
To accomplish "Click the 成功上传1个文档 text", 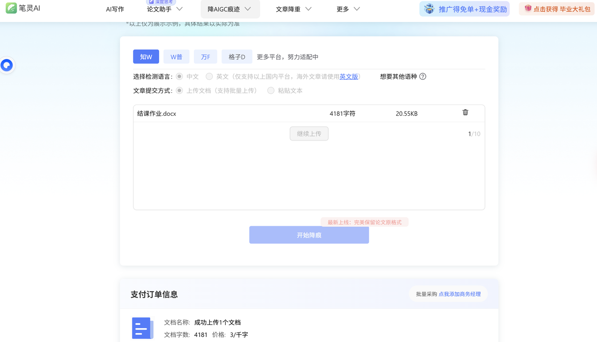I will pos(217,322).
